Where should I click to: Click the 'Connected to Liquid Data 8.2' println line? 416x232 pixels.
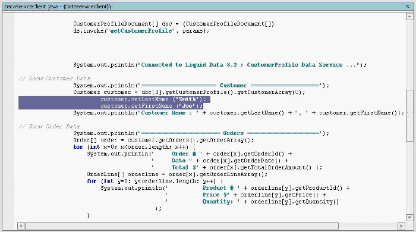pos(220,65)
